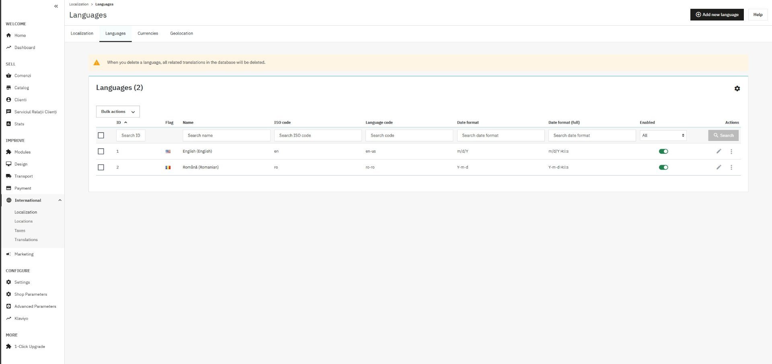Viewport: 772px width, 364px height.
Task: Go to the Geolocation tab
Action: 181,33
